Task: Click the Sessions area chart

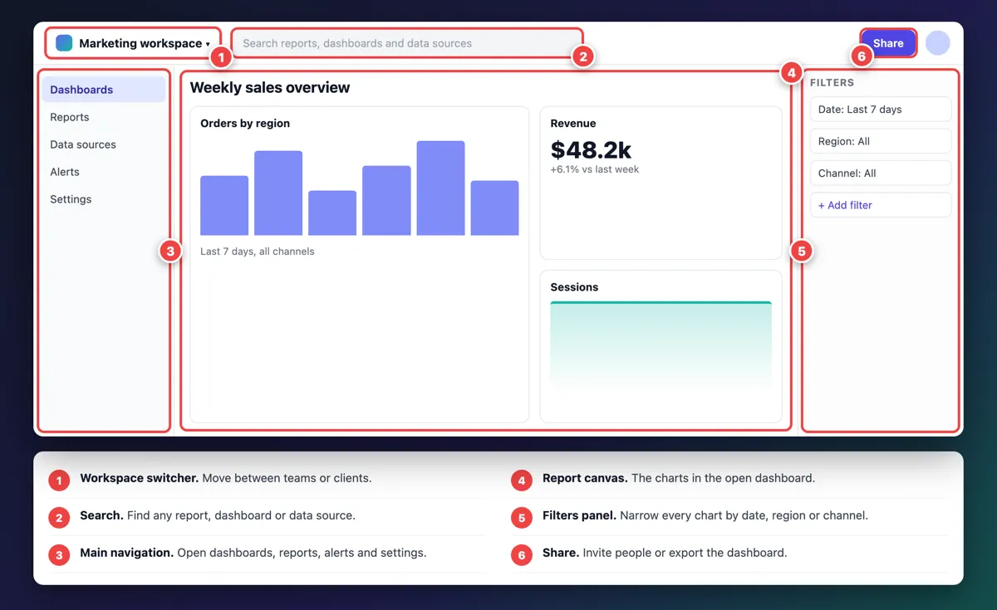Action: (x=661, y=344)
